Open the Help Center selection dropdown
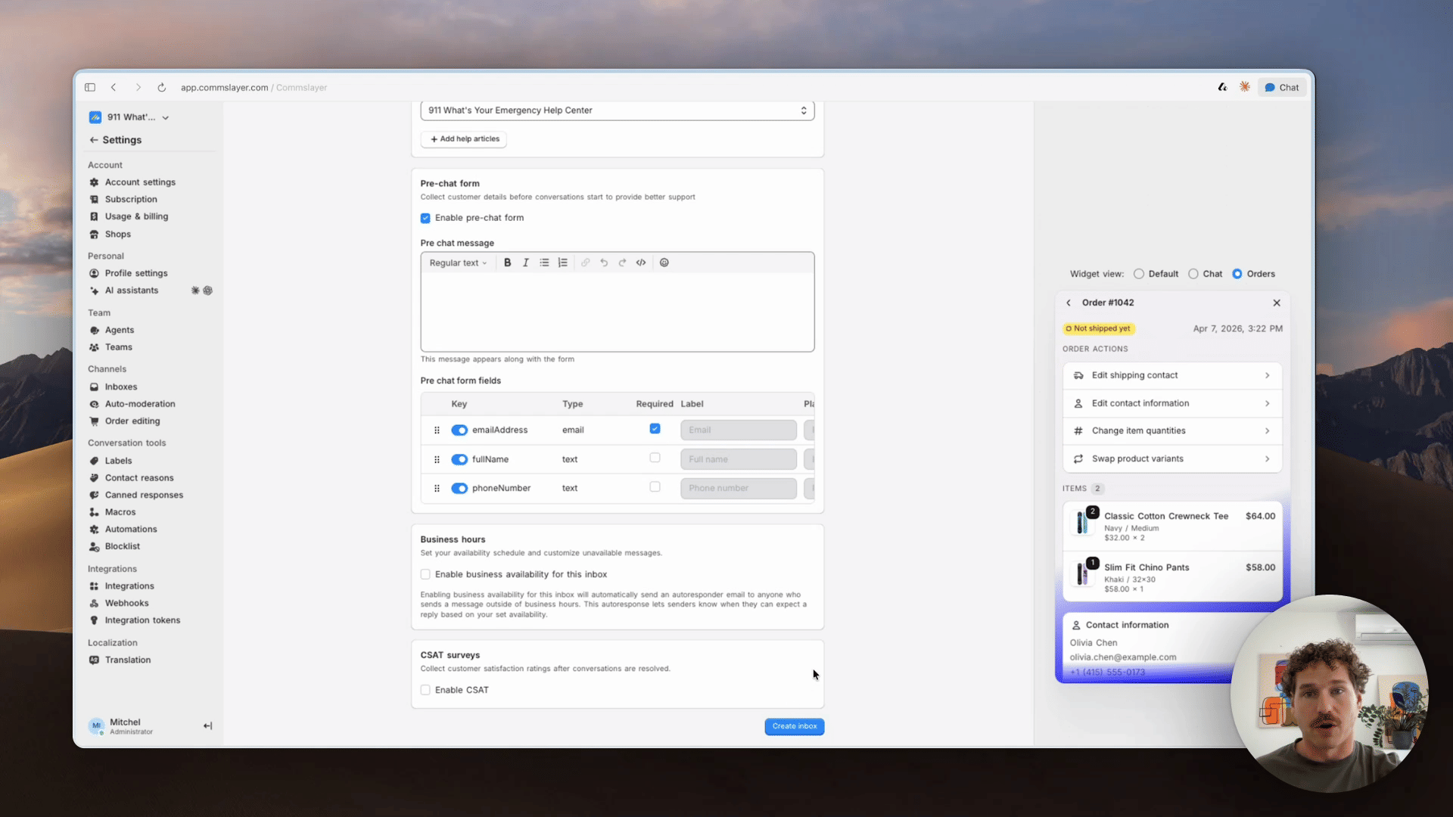Image resolution: width=1453 pixels, height=817 pixels. point(618,110)
